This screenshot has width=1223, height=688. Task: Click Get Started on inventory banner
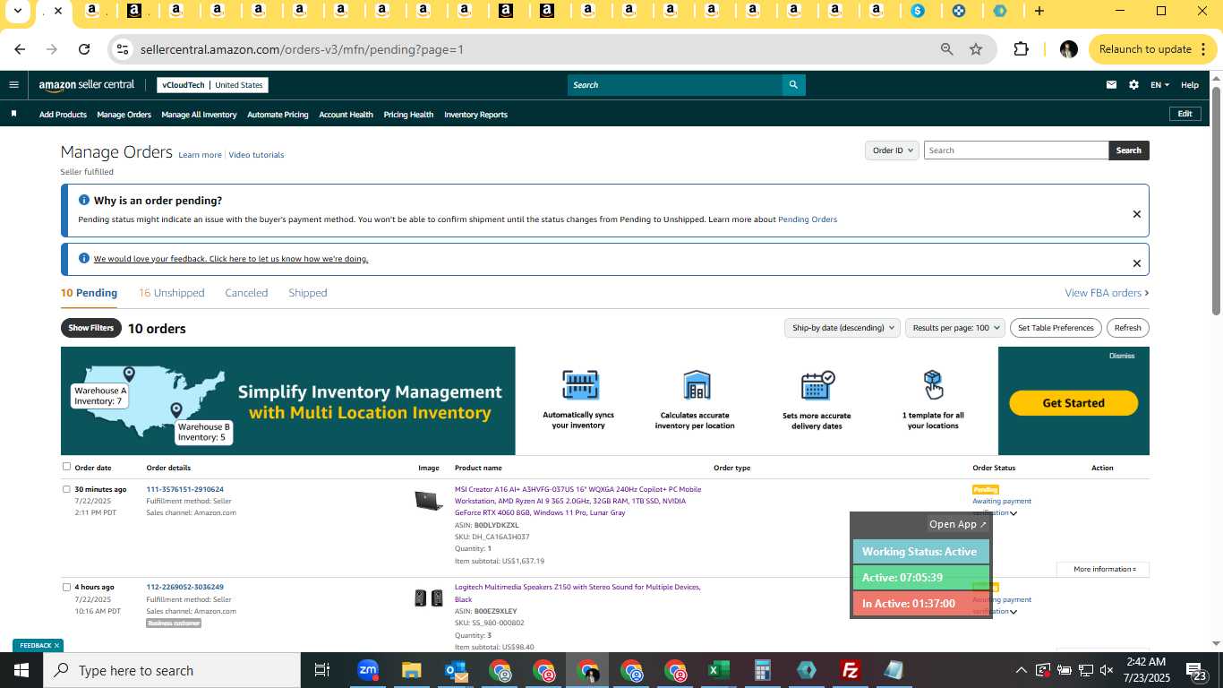click(x=1073, y=403)
